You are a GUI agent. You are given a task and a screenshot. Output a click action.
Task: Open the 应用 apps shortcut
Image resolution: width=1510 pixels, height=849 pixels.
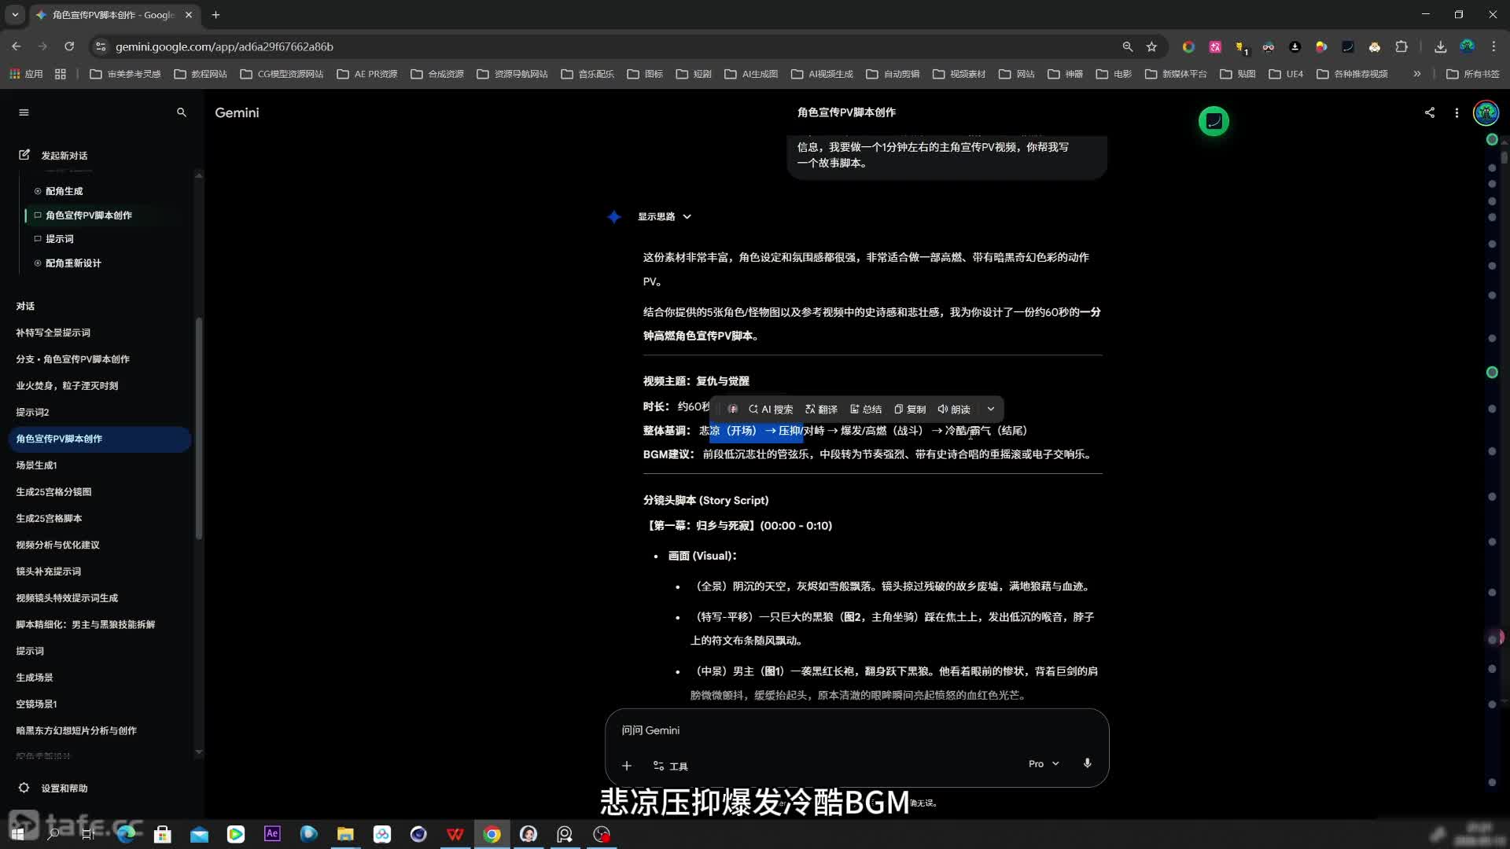point(26,74)
